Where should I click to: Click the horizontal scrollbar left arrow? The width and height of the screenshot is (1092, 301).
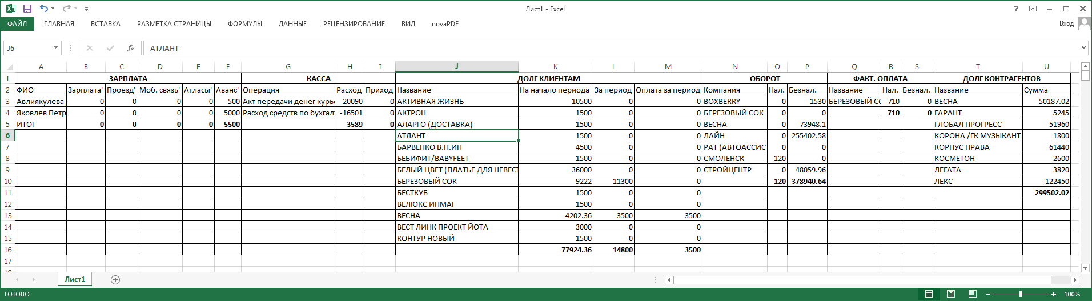(x=669, y=280)
